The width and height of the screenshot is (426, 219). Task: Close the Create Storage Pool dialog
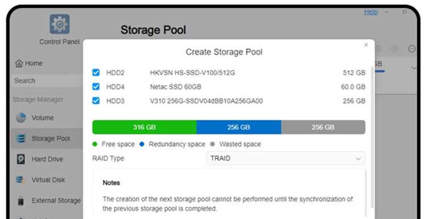pyautogui.click(x=366, y=45)
